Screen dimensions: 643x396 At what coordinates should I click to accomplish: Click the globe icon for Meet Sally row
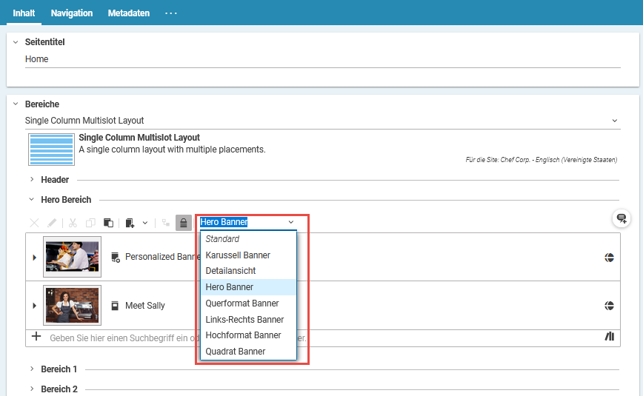(x=609, y=306)
